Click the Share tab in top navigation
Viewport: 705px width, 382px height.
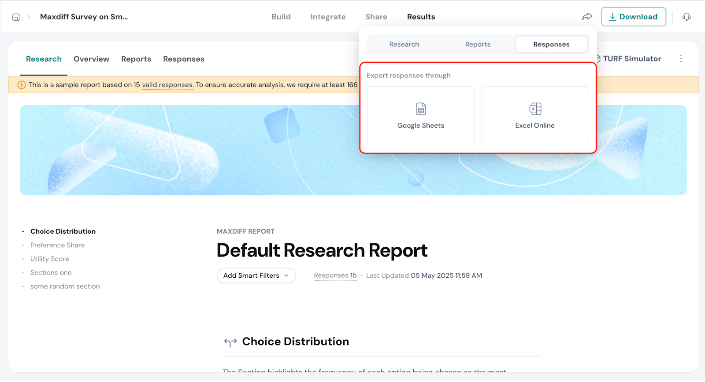[376, 17]
